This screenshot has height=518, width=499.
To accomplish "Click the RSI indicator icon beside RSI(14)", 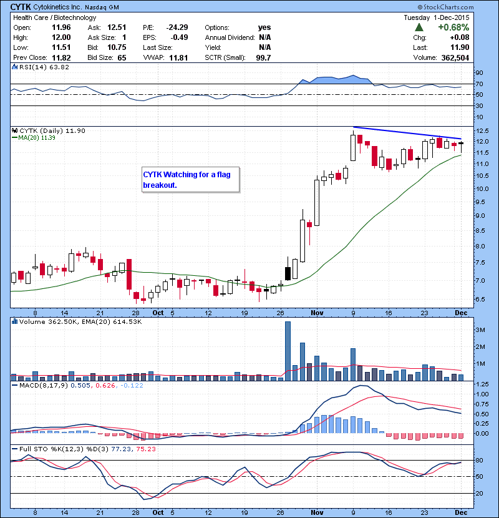I will pos(14,67).
